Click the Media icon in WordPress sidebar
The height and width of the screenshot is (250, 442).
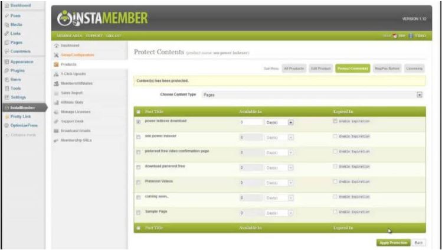click(x=6, y=25)
